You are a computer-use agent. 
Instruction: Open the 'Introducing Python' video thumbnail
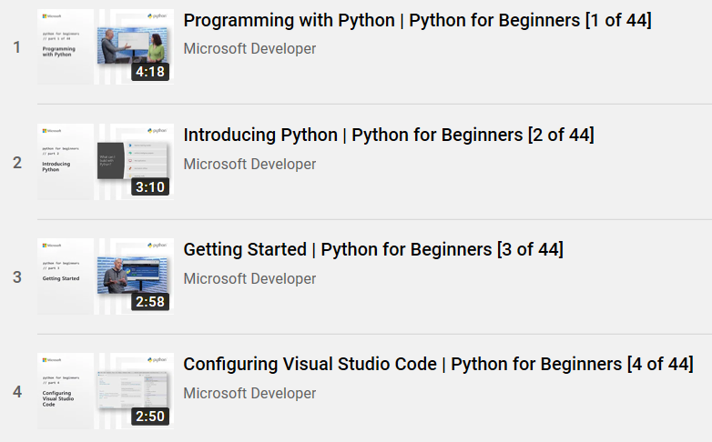click(x=106, y=162)
